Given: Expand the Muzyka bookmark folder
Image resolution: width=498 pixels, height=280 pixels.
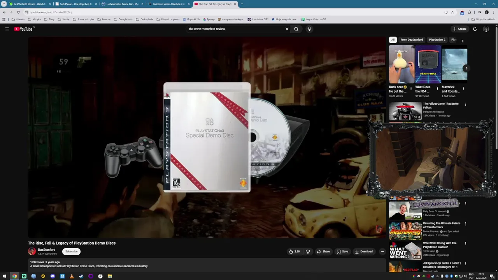Looking at the screenshot, I should click(x=34, y=19).
